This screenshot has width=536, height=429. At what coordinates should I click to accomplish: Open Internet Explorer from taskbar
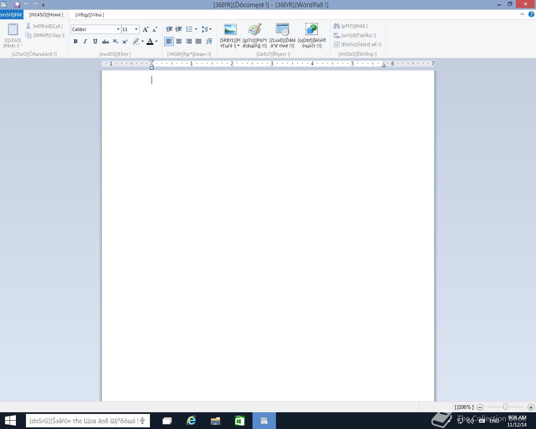click(191, 421)
